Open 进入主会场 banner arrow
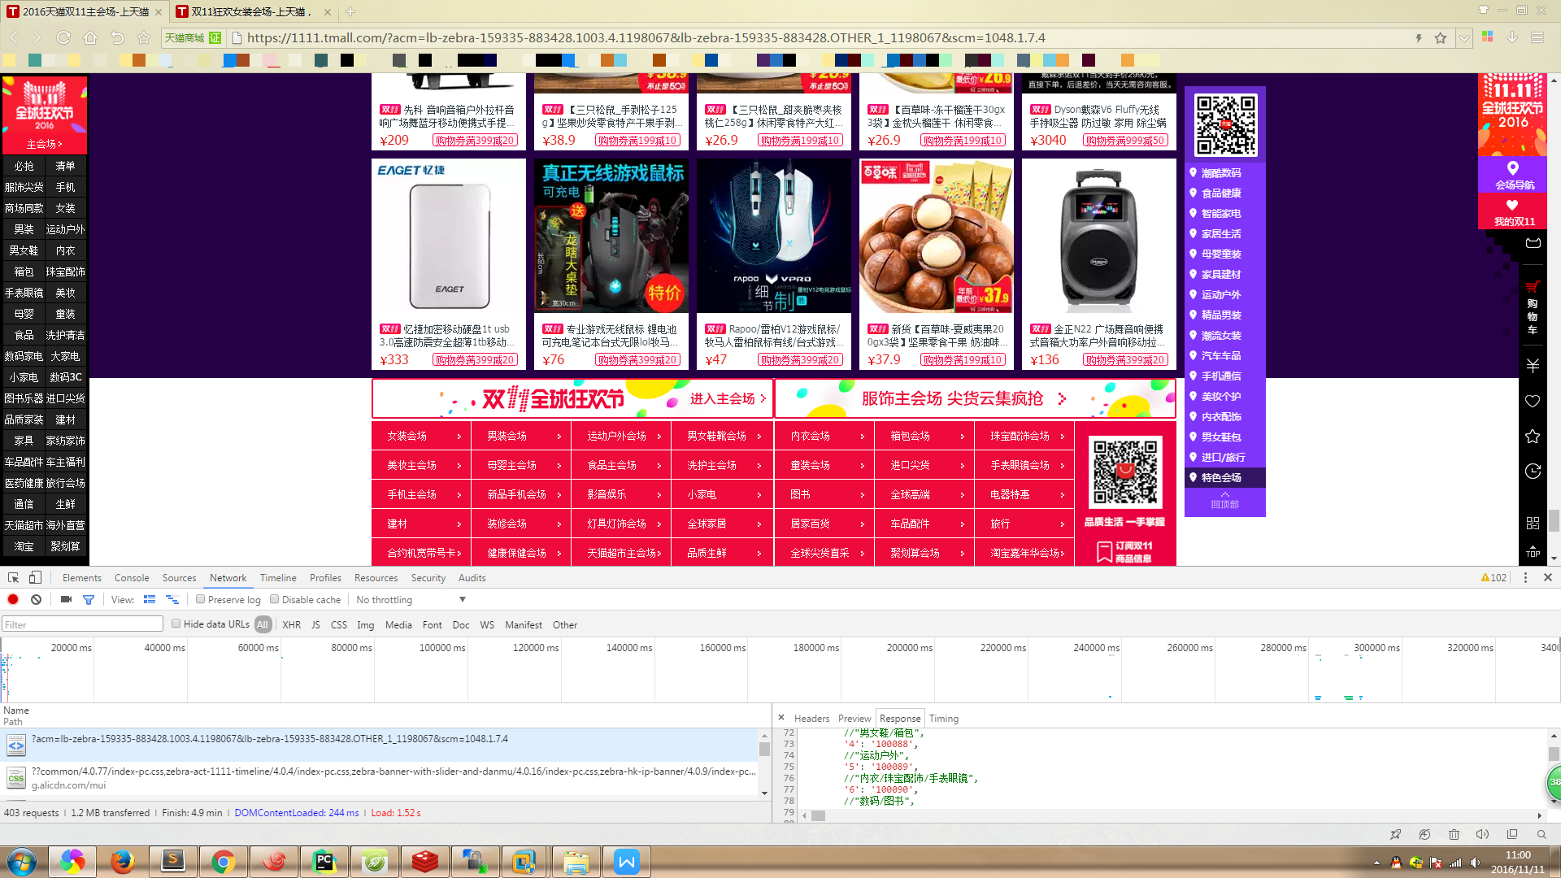The height and width of the screenshot is (878, 1561). [x=763, y=398]
